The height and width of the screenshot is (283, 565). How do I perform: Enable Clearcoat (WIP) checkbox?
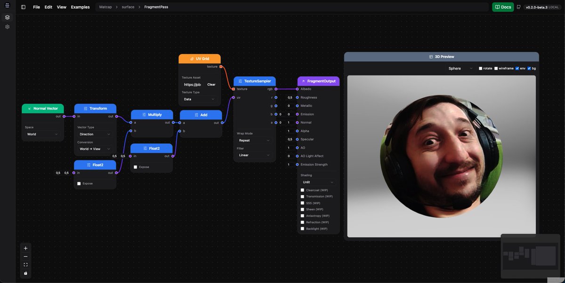(x=302, y=190)
